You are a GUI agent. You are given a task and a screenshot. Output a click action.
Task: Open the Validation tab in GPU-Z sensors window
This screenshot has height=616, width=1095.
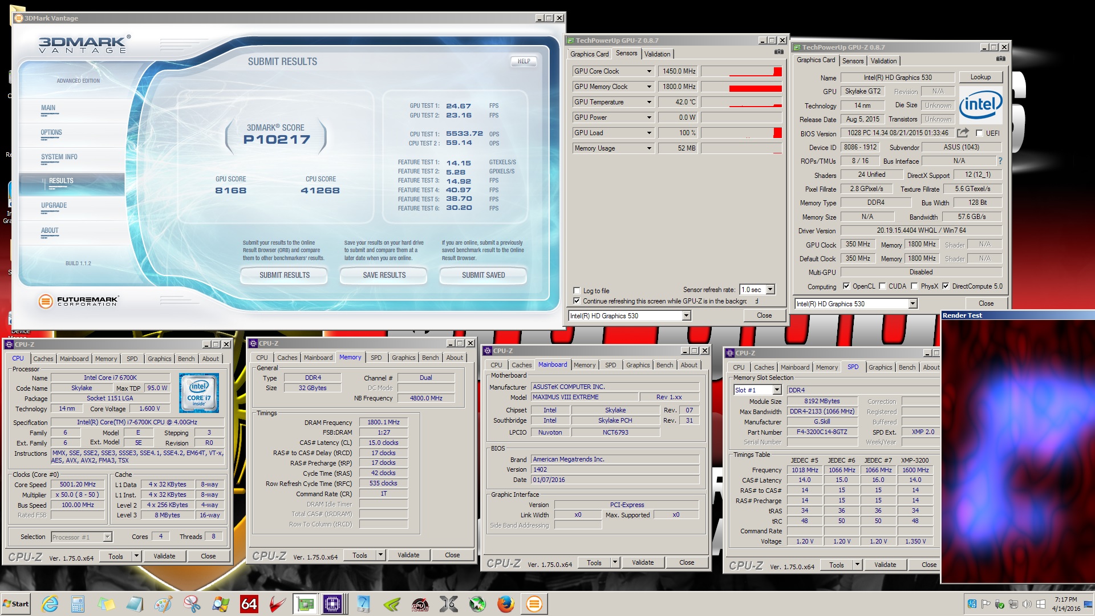(657, 54)
